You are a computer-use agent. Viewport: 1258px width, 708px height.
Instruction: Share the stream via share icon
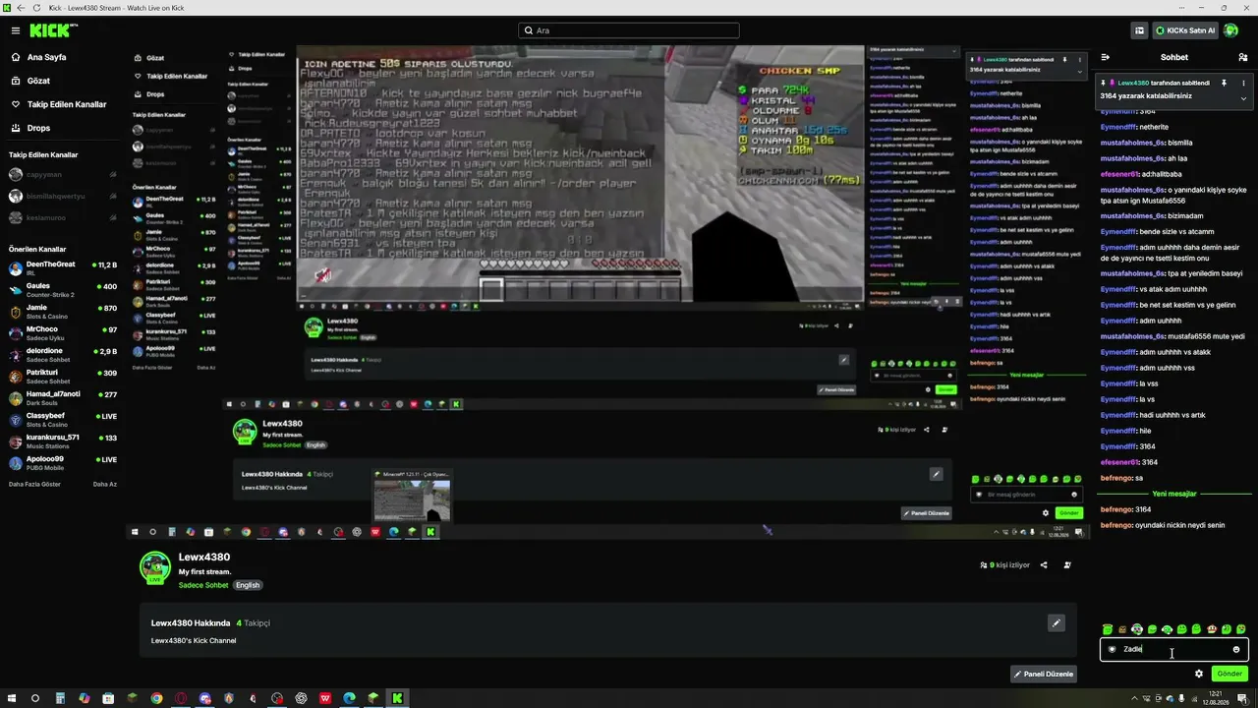click(1044, 565)
